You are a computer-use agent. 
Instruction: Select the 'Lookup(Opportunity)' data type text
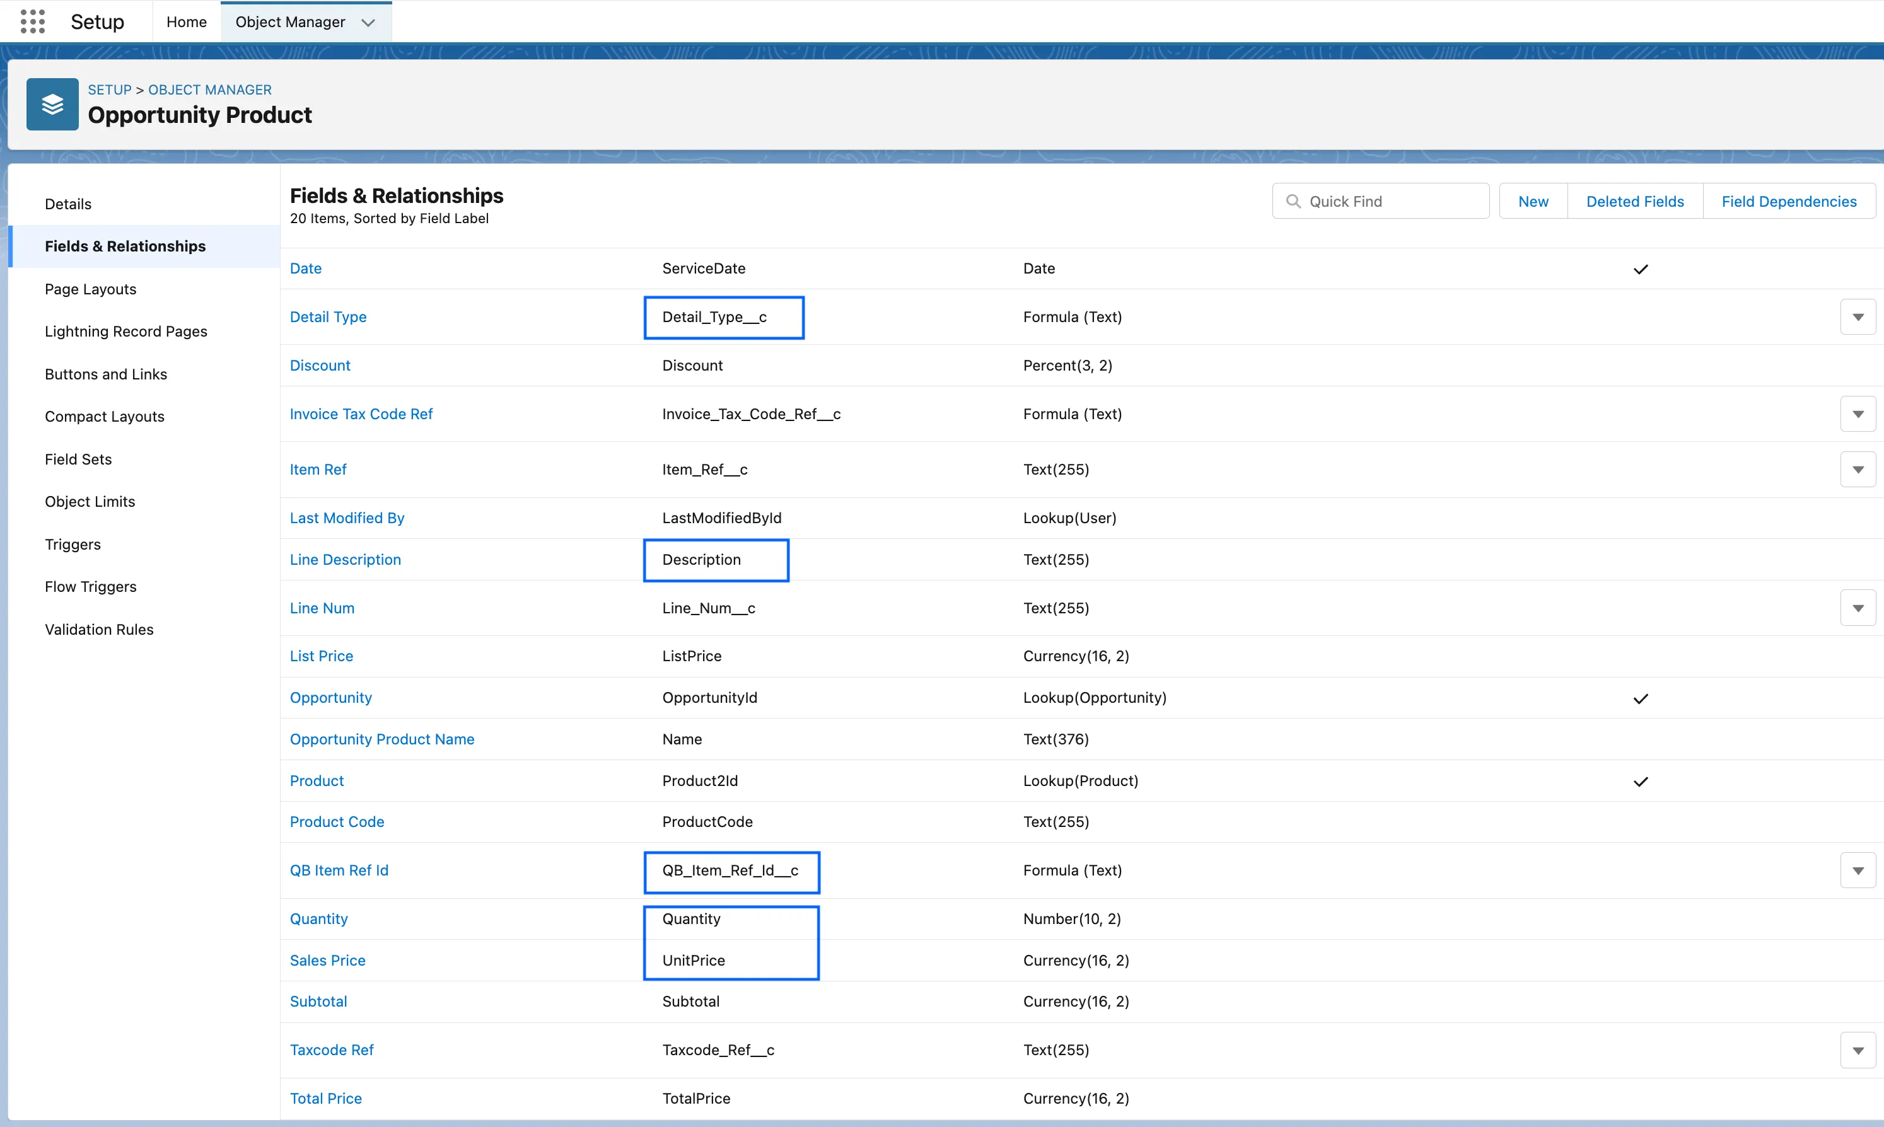tap(1095, 698)
